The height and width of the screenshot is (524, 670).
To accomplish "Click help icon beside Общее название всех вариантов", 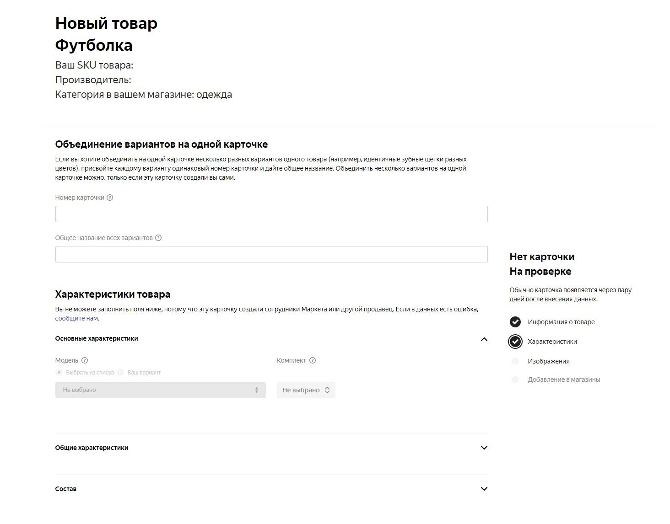I will [158, 238].
